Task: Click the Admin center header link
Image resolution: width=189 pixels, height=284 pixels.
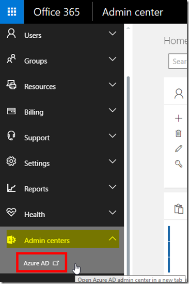Action: 133,12
